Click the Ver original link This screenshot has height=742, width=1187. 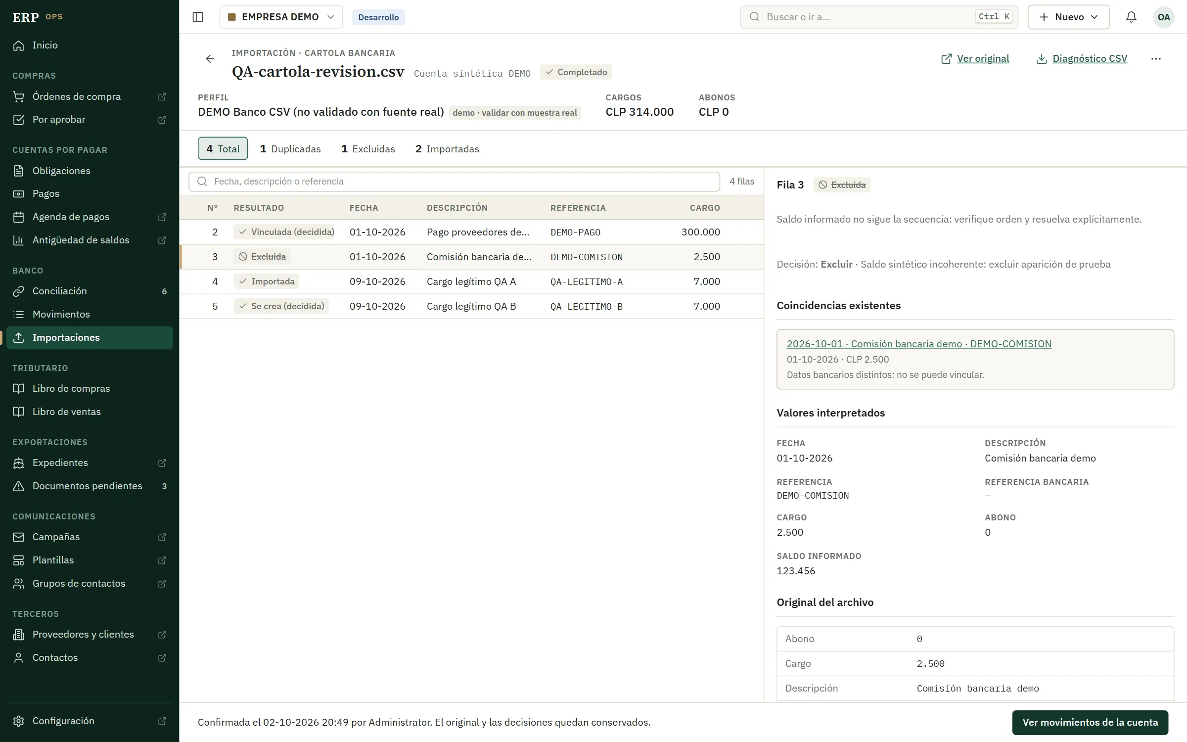coord(975,58)
